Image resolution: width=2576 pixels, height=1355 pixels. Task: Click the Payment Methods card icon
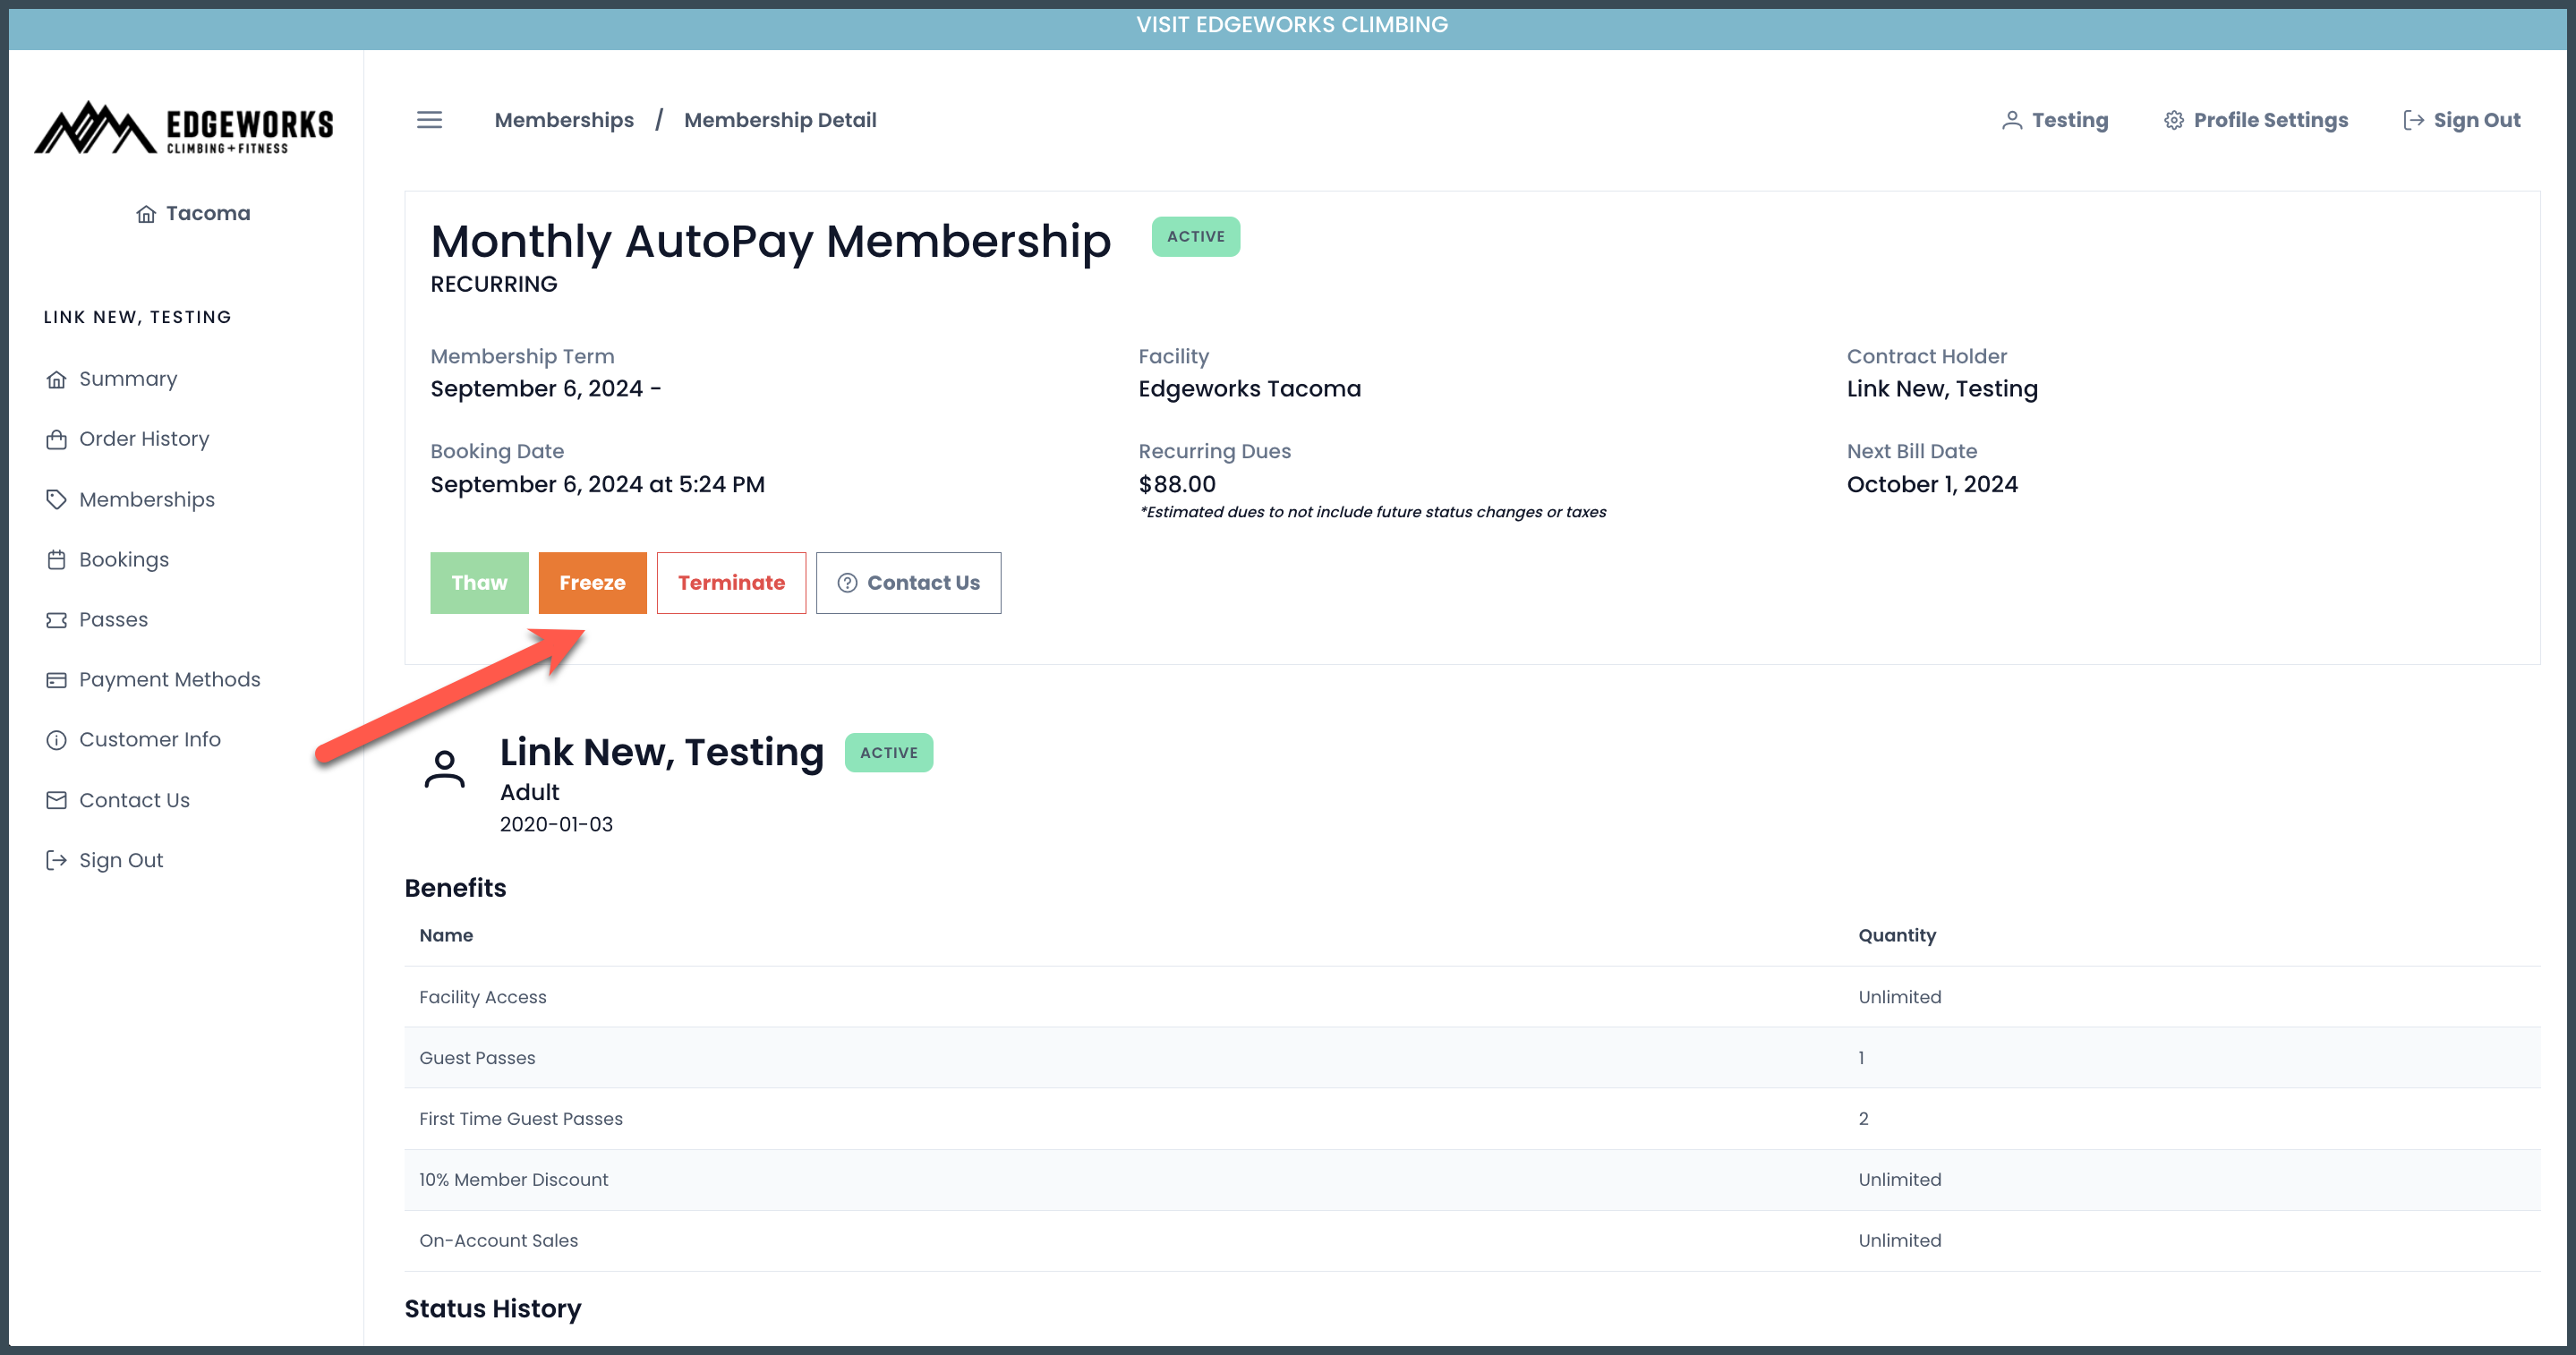[x=56, y=680]
